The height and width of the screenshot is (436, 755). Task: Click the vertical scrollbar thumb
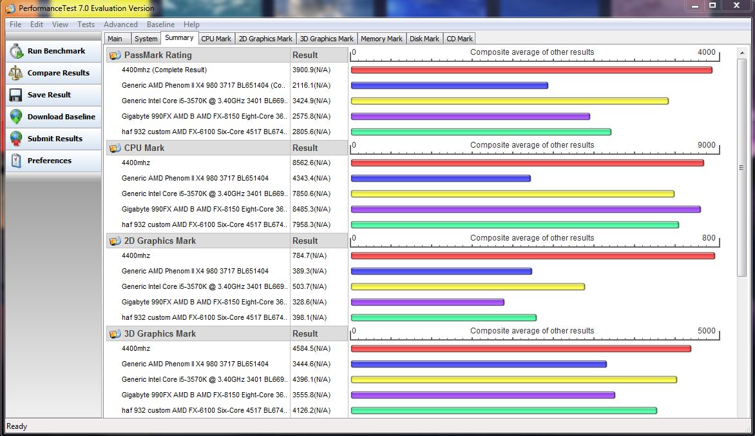click(741, 167)
